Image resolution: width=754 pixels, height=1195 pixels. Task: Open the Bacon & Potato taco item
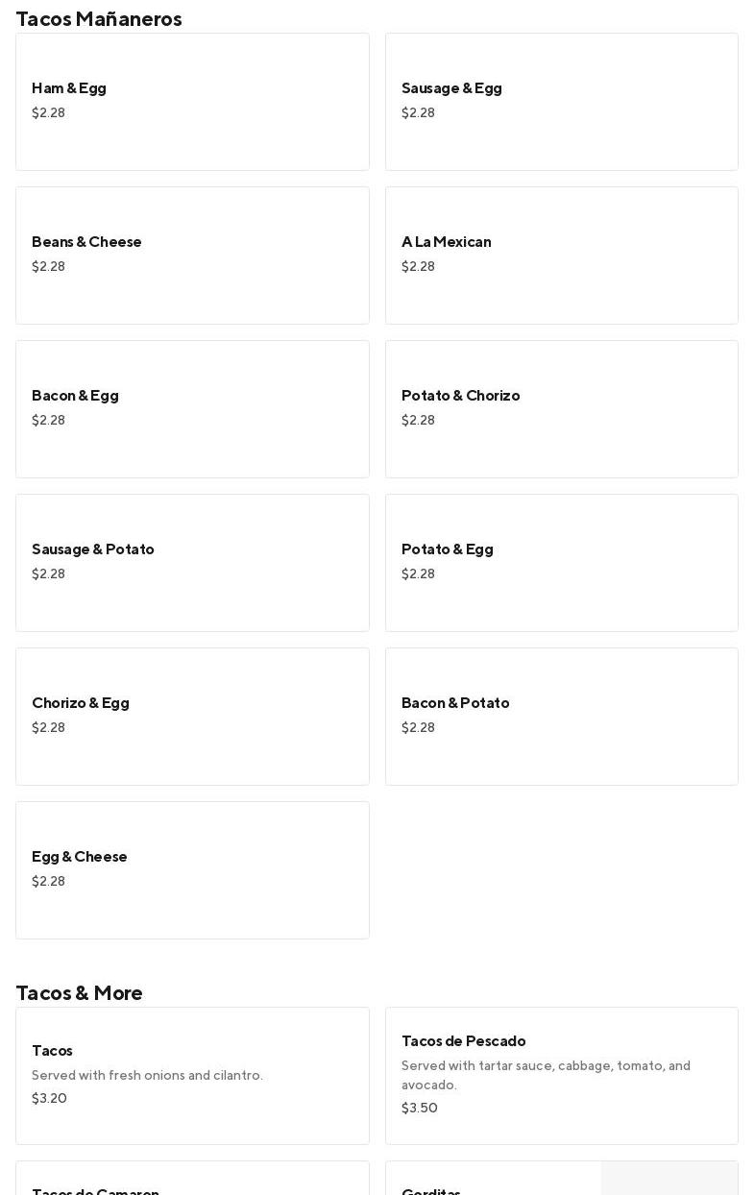coord(561,717)
